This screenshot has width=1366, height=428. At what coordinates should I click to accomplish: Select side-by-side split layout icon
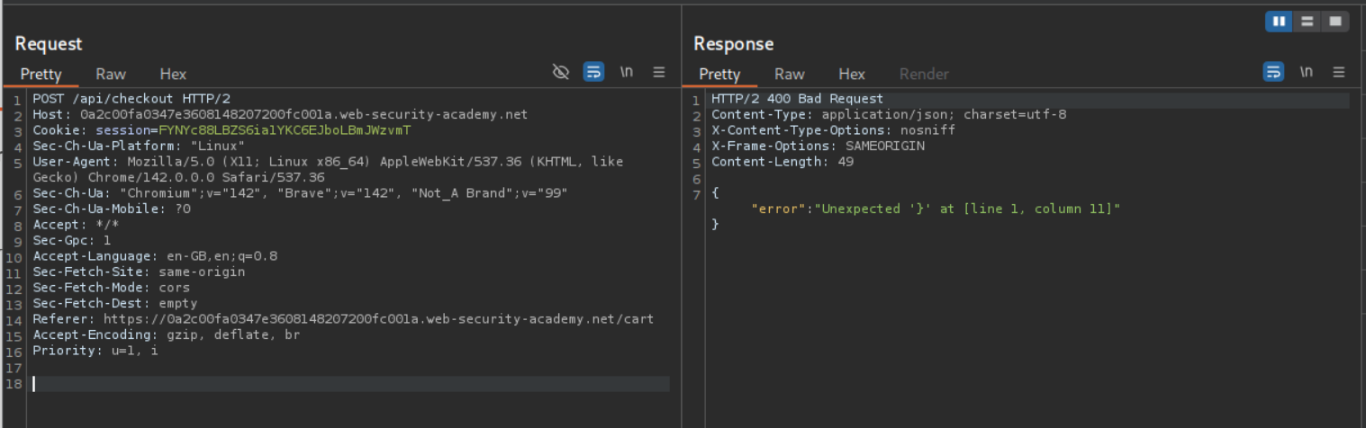pyautogui.click(x=1279, y=22)
